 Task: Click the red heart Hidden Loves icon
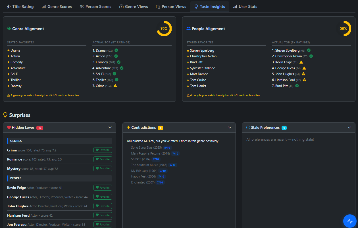click(9, 128)
